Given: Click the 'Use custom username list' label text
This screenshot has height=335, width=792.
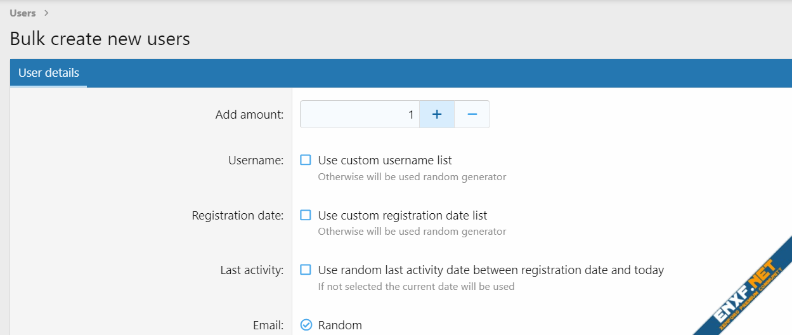Looking at the screenshot, I should 385,161.
